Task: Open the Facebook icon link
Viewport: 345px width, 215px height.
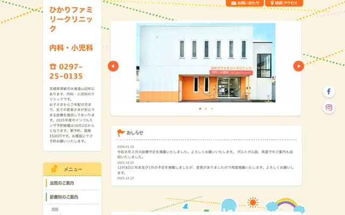Action: coord(329,91)
